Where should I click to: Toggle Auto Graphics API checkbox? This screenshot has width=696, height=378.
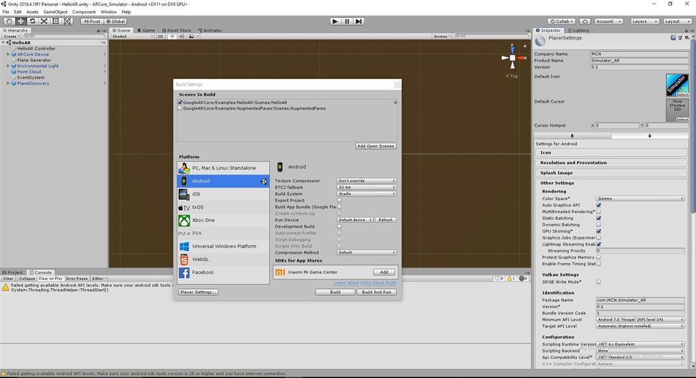click(x=598, y=205)
